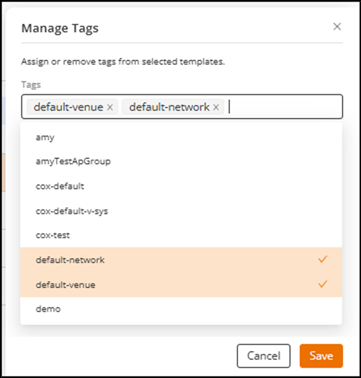Click the Manage Tags dialog title
Image resolution: width=361 pixels, height=378 pixels.
60,28
